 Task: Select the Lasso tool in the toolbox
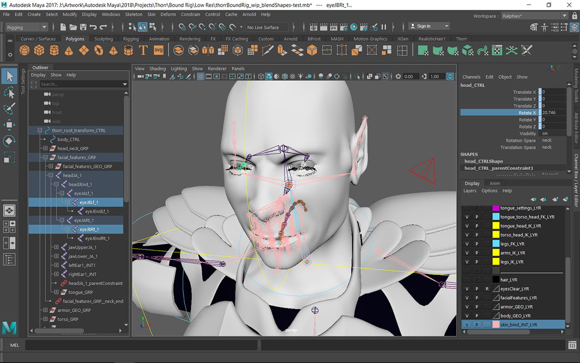8,92
